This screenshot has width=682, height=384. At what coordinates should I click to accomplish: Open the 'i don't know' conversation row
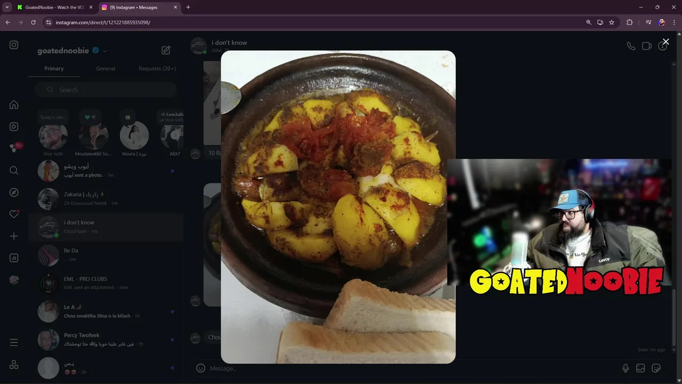pos(105,227)
